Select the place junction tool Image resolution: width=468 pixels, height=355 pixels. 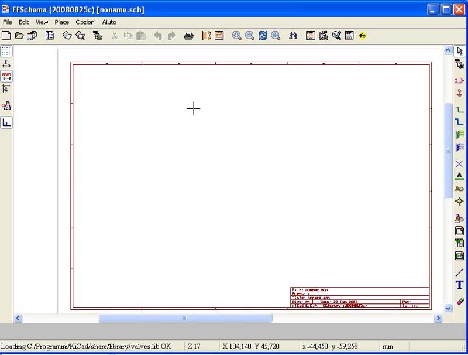pos(460,201)
